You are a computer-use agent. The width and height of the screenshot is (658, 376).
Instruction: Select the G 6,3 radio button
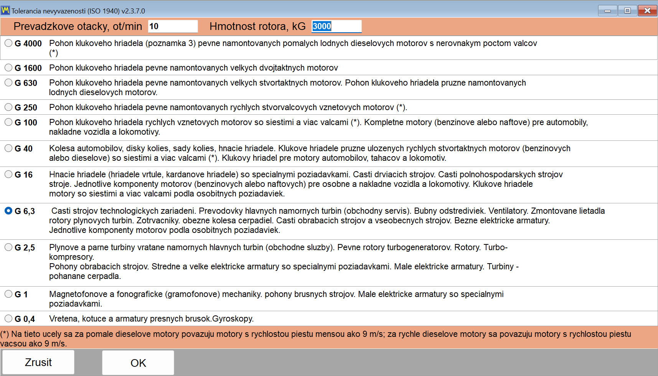tap(8, 211)
